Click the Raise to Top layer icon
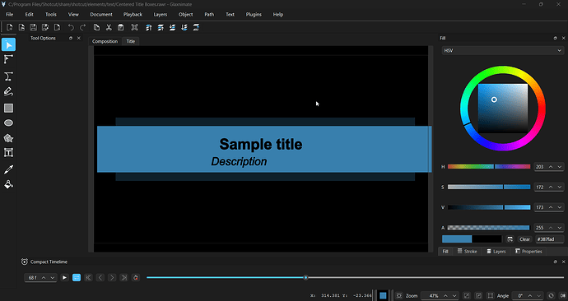 tap(148, 27)
